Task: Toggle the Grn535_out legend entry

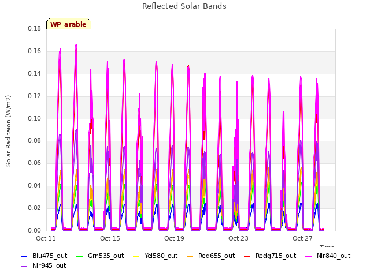Action: [x=100, y=256]
